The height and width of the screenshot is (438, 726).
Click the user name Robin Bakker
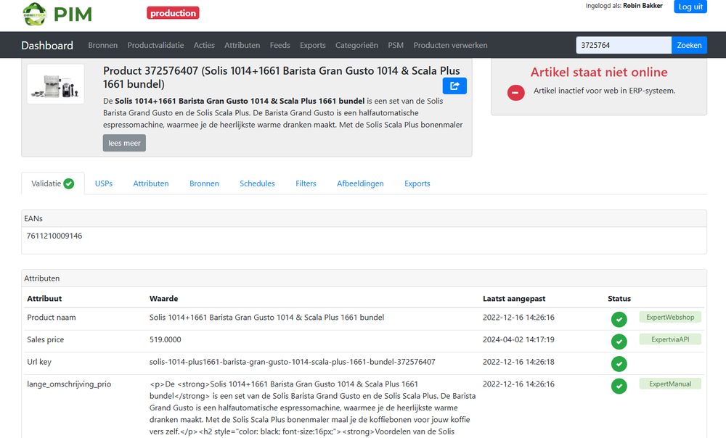pyautogui.click(x=643, y=6)
